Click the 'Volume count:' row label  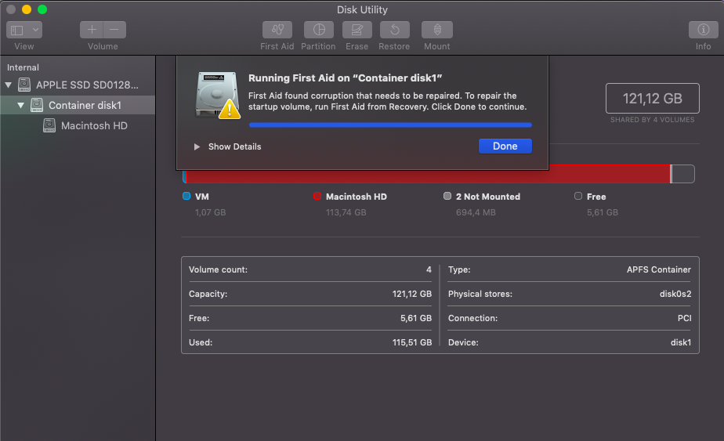point(218,269)
